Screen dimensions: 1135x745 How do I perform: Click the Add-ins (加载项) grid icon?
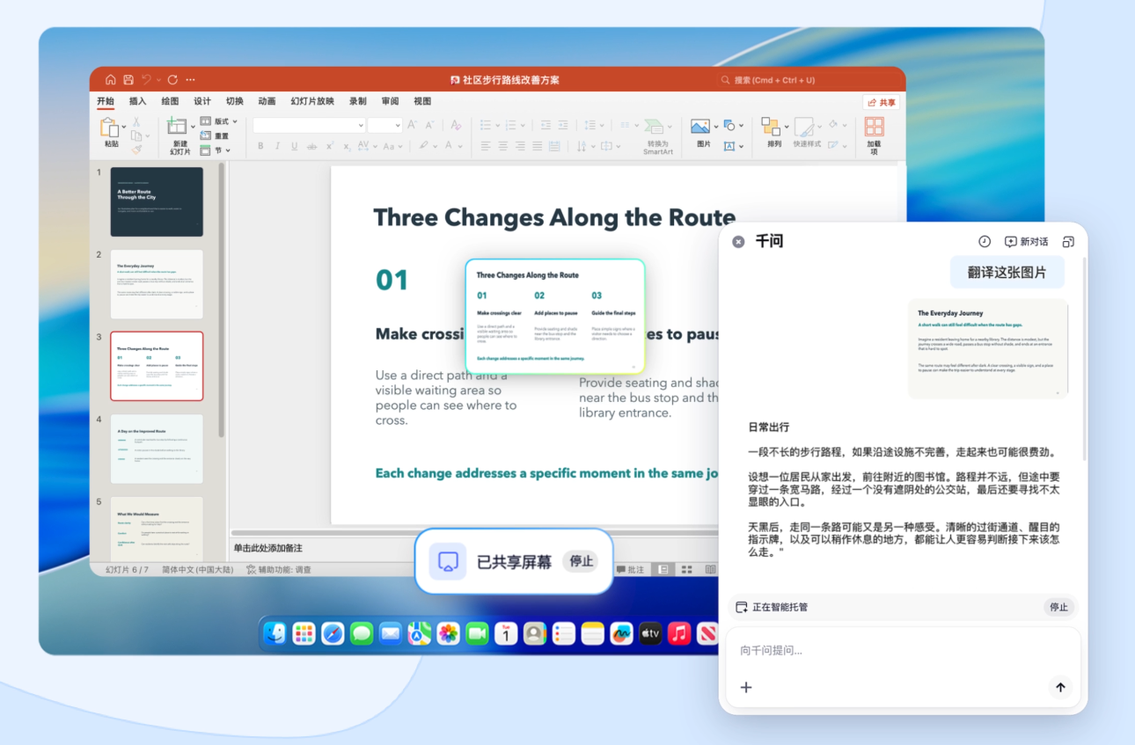point(874,127)
